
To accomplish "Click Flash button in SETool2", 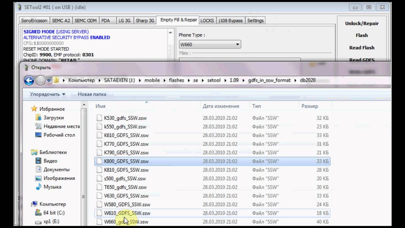I will pyautogui.click(x=362, y=35).
